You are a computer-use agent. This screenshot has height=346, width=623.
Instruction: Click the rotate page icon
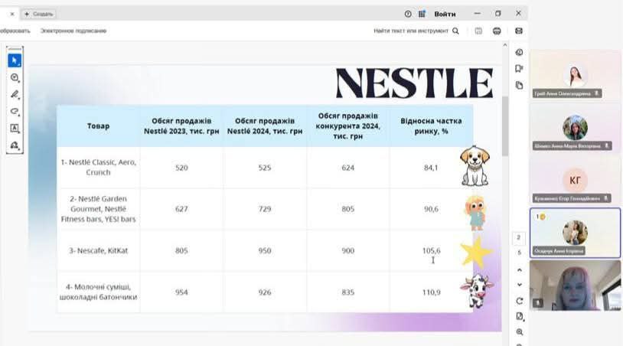(519, 301)
